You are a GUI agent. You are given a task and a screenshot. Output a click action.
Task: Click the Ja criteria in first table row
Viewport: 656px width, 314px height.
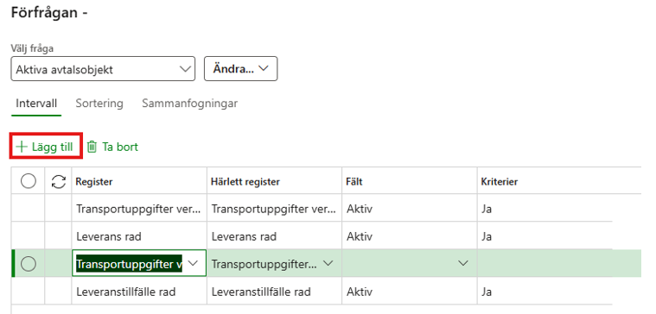[545, 209]
